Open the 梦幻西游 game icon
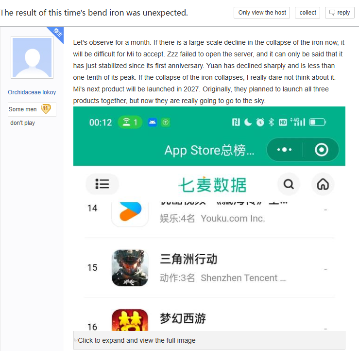The height and width of the screenshot is (351, 359). click(130, 320)
